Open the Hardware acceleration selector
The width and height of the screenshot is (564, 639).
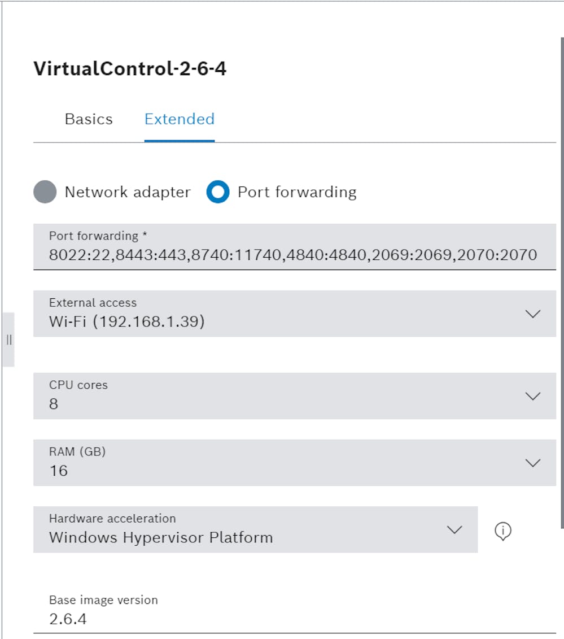pos(254,530)
